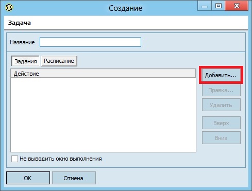This screenshot has height=191, width=252.
Task: Enable the Не выводить окно выполнения checkbox
Action: (x=14, y=159)
